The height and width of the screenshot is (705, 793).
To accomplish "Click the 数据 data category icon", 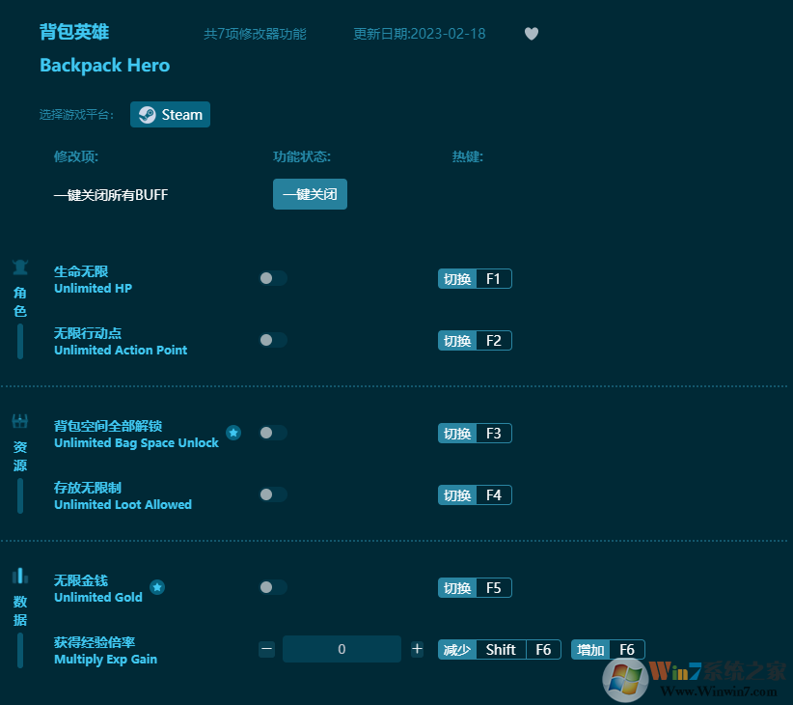I will pos(20,576).
